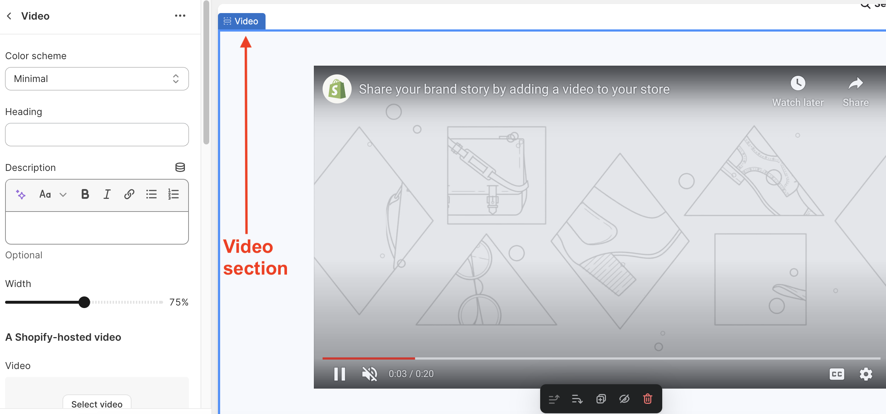Click the sidebar vertical scrollbar
The width and height of the screenshot is (886, 414).
tap(206, 73)
